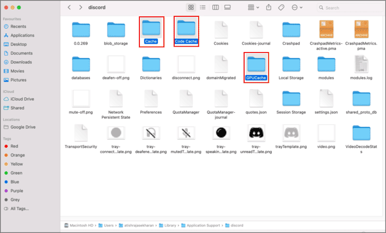Filter by the Orange tag
This screenshot has height=233, width=386.
pyautogui.click(x=14, y=155)
